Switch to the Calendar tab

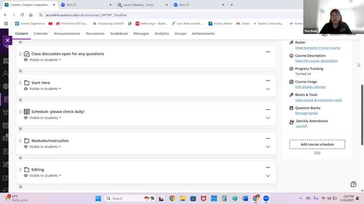41,33
